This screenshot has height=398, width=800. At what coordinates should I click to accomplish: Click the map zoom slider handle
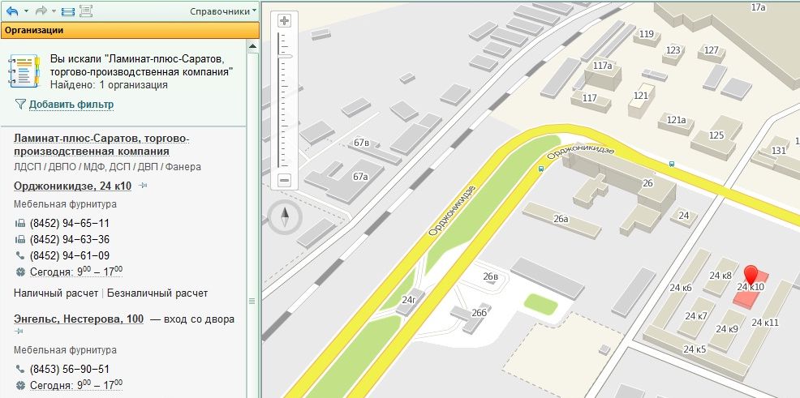tap(285, 57)
